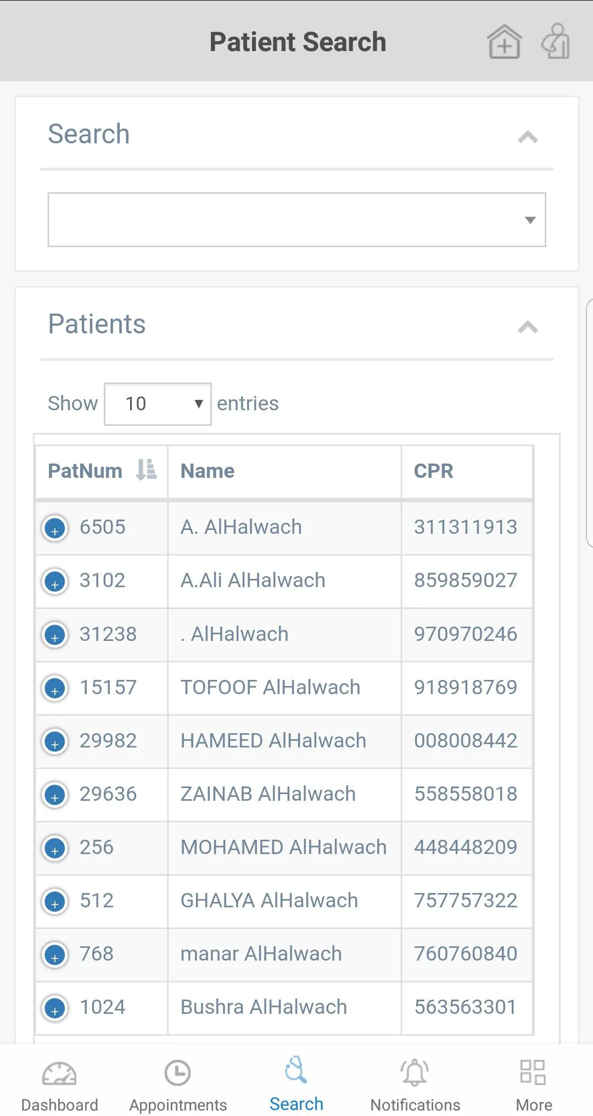Select name TOFOOF AlHalwach
The image size is (593, 1116).
click(270, 688)
